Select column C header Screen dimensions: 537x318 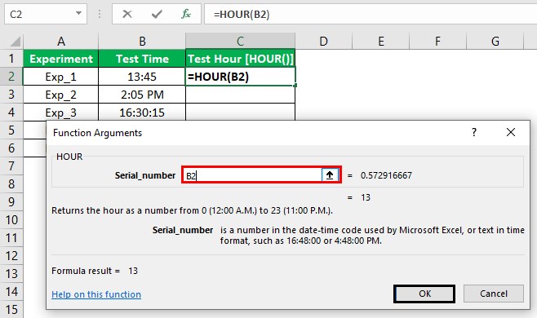click(x=240, y=42)
